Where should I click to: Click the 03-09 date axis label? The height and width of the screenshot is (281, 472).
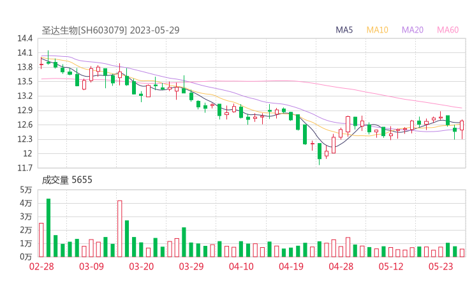(x=91, y=266)
